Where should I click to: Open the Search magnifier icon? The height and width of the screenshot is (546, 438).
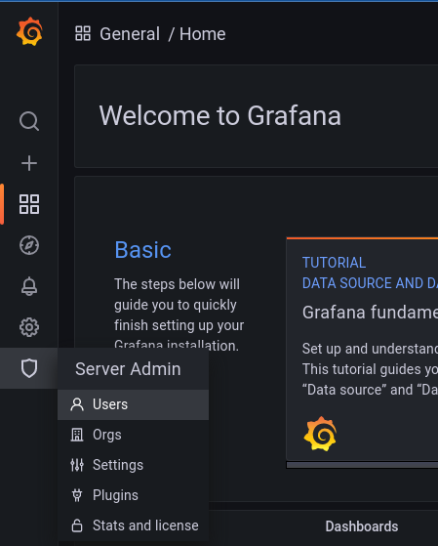click(x=29, y=121)
